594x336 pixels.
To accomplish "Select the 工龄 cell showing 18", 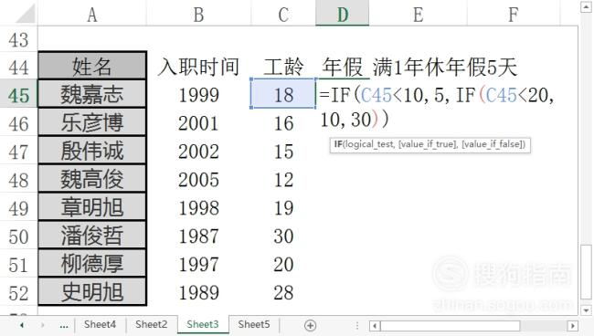I will click(x=283, y=94).
